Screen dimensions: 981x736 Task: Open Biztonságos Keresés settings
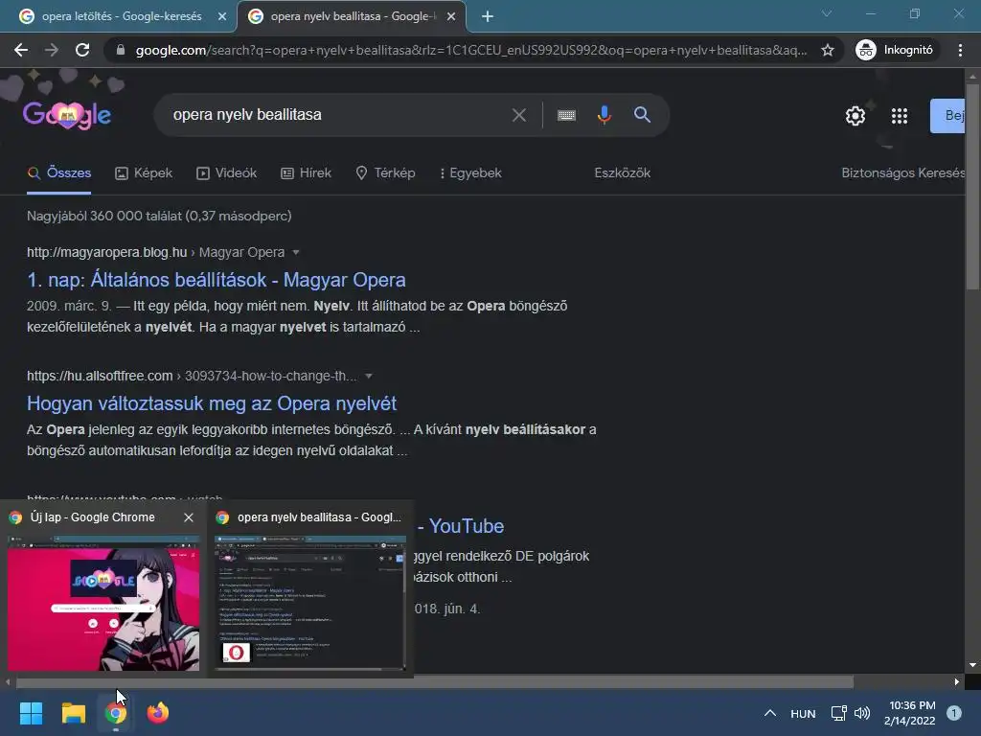point(902,173)
